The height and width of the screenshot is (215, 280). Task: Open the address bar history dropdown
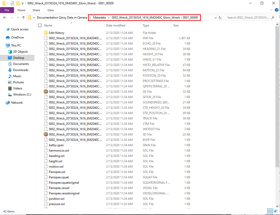click(x=216, y=18)
